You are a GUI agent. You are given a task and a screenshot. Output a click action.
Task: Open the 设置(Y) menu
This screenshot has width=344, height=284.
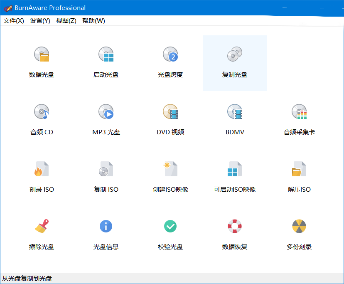click(40, 21)
